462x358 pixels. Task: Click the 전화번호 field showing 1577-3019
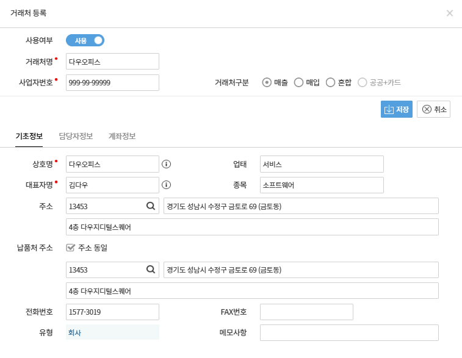(112, 312)
